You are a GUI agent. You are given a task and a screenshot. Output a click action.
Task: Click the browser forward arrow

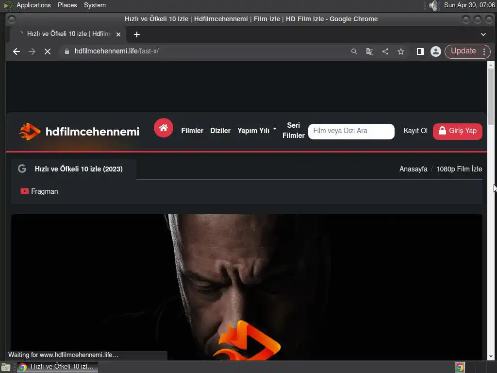pos(32,51)
